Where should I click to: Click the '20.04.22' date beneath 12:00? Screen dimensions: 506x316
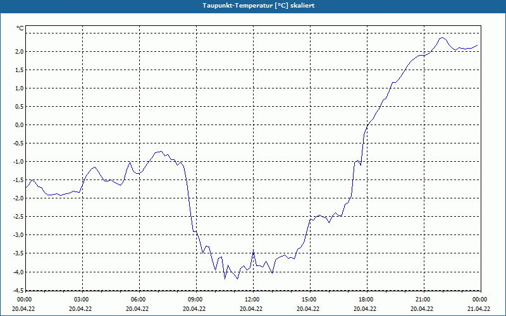pyautogui.click(x=251, y=309)
